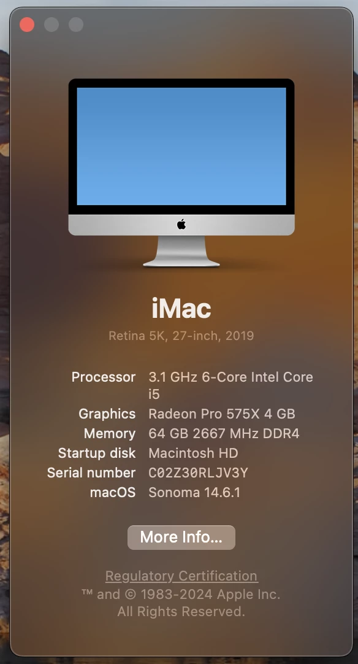Click the 64 GB memory value
Image resolution: width=358 pixels, height=664 pixels.
[x=224, y=433]
